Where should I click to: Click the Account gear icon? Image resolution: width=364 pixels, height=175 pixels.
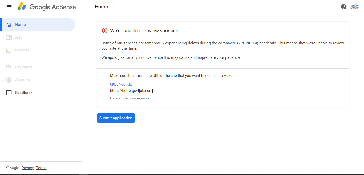pyautogui.click(x=9, y=80)
